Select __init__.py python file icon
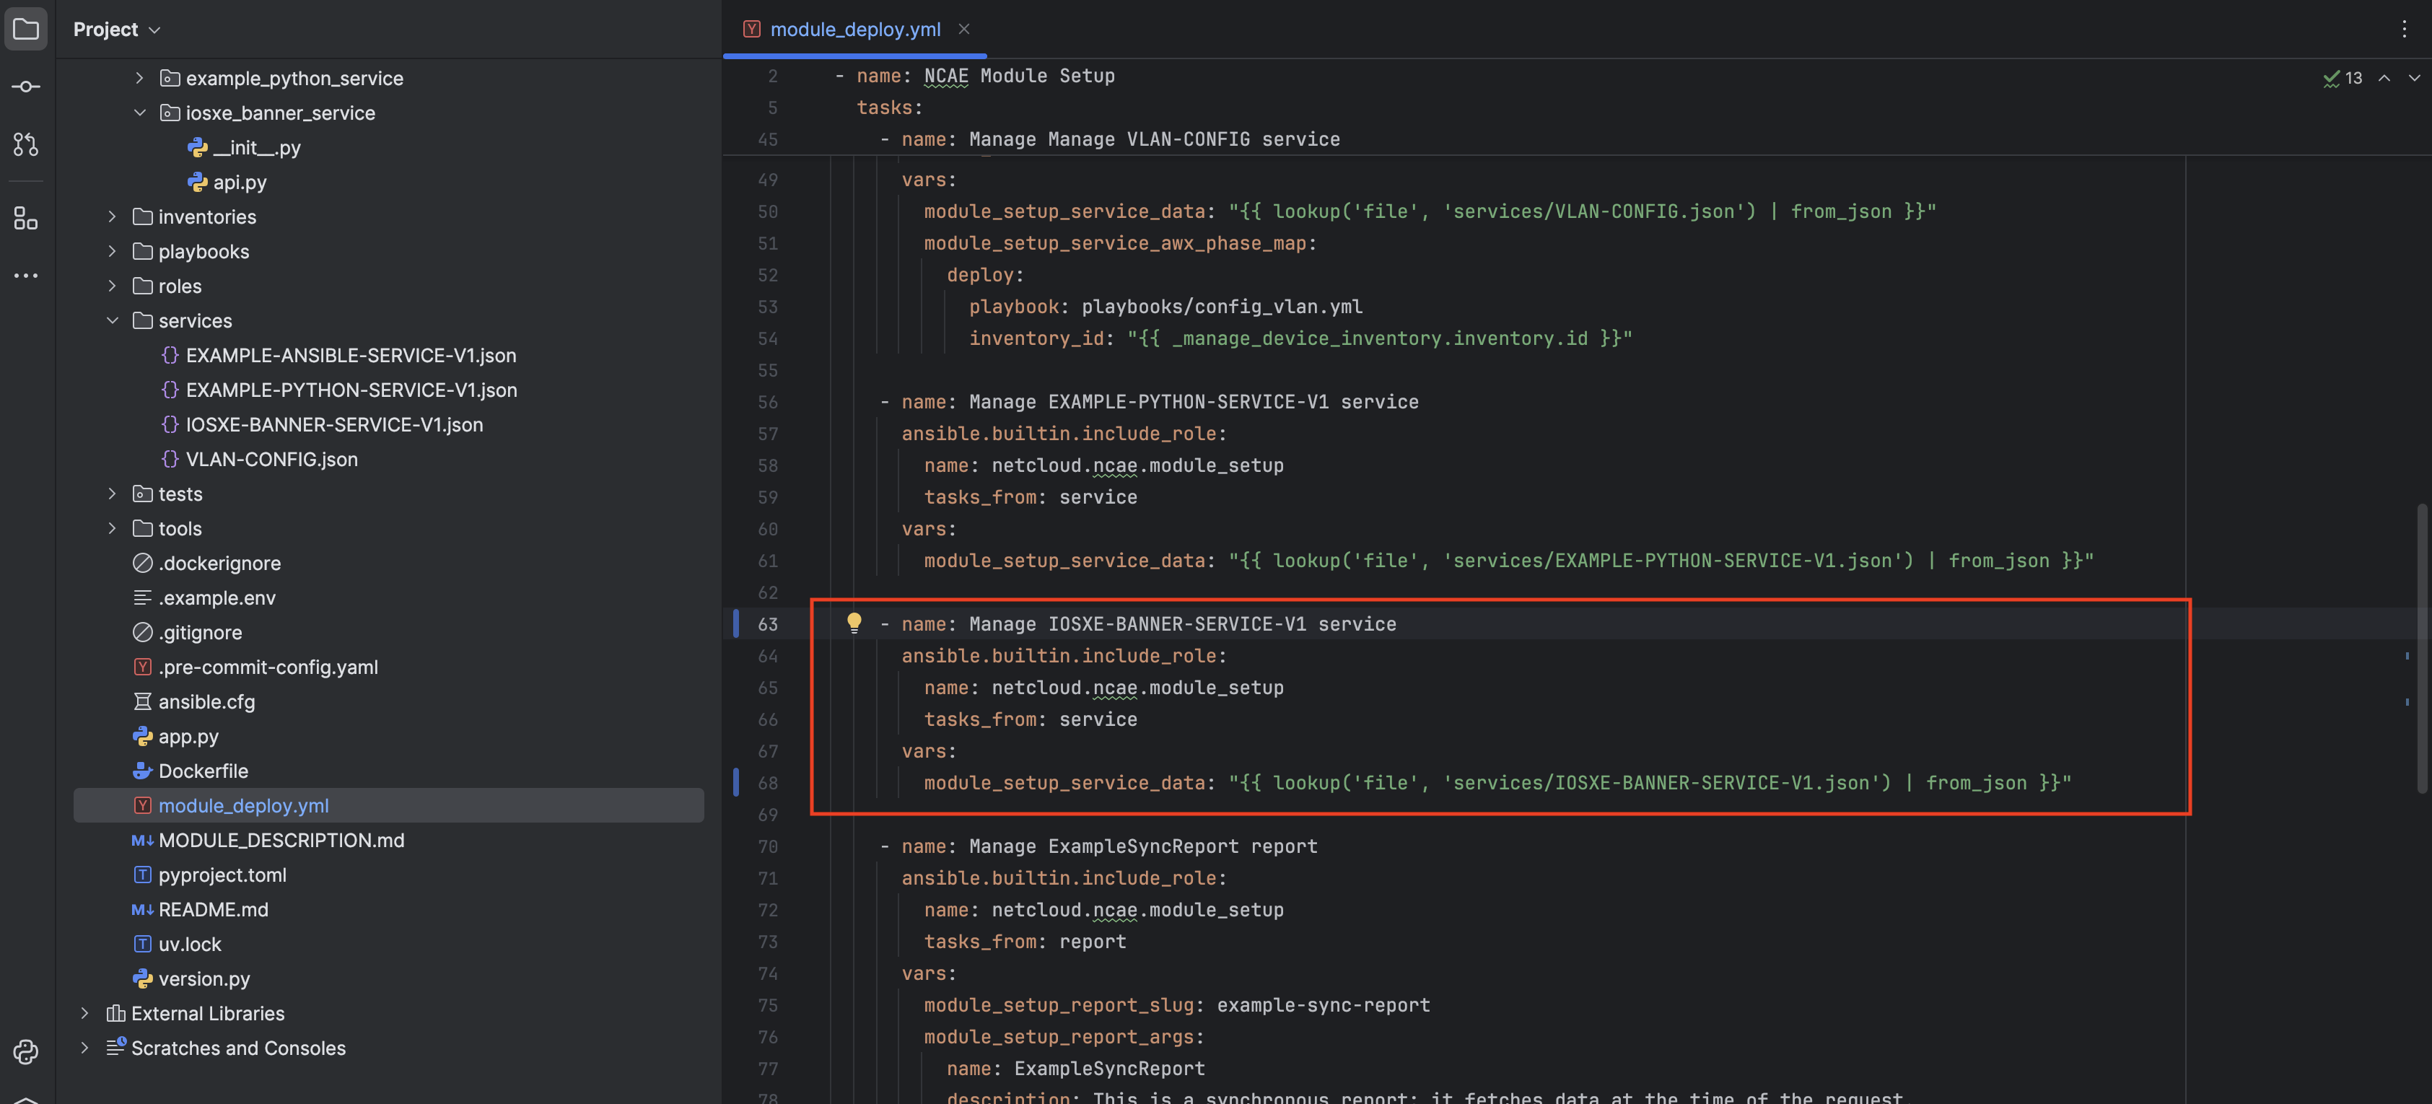Screen dimensions: 2432x1104 pyautogui.click(x=197, y=148)
